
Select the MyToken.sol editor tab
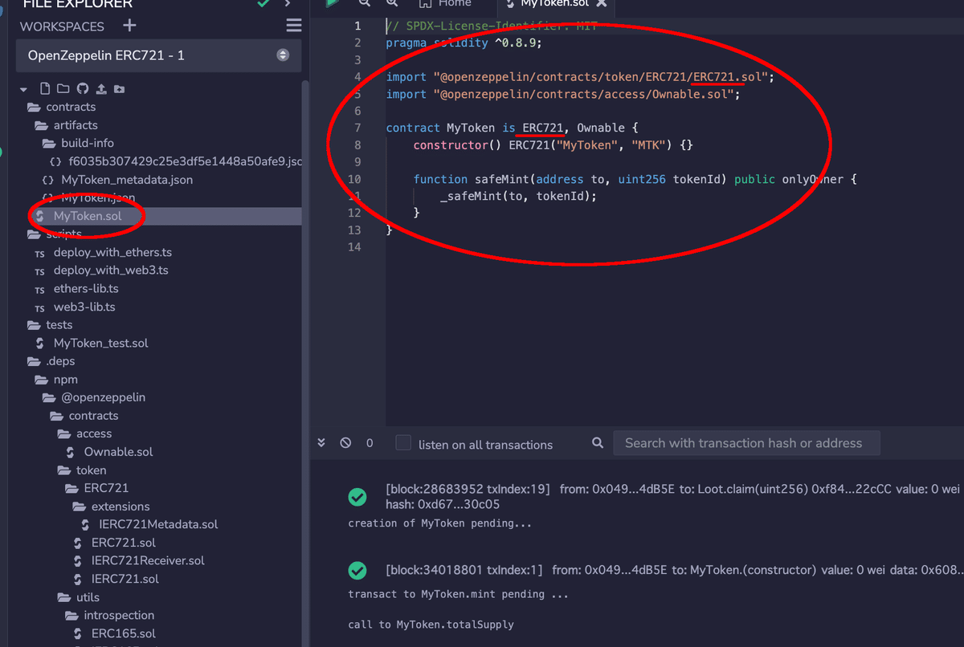pos(556,4)
